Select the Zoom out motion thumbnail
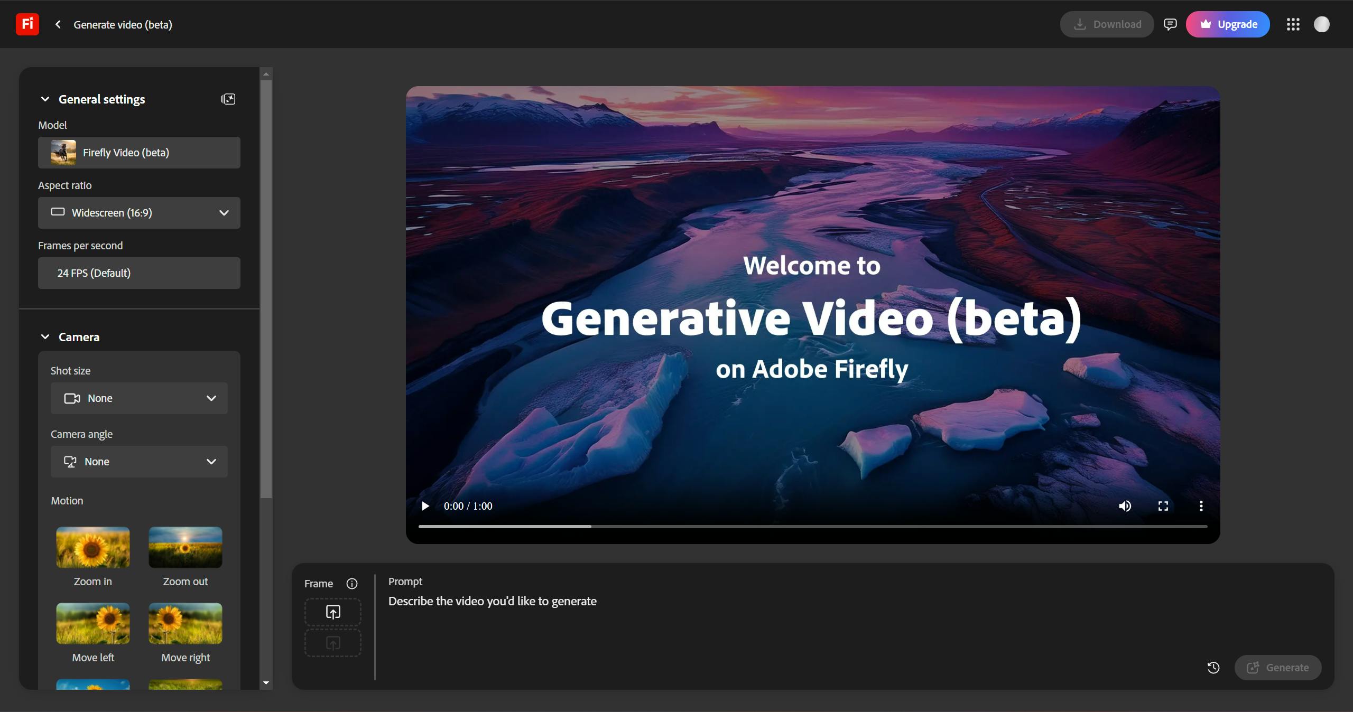 tap(186, 547)
